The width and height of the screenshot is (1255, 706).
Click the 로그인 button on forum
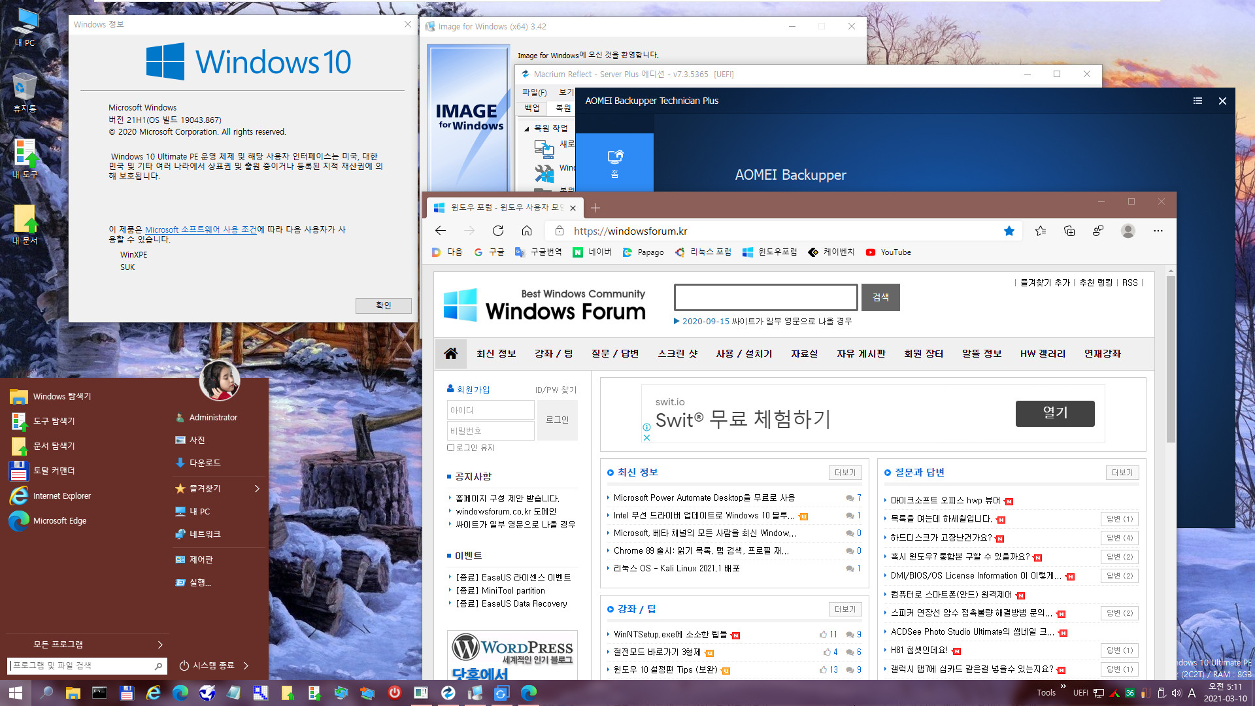point(557,420)
